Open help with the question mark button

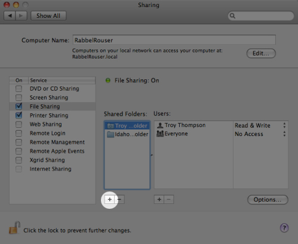(284, 228)
